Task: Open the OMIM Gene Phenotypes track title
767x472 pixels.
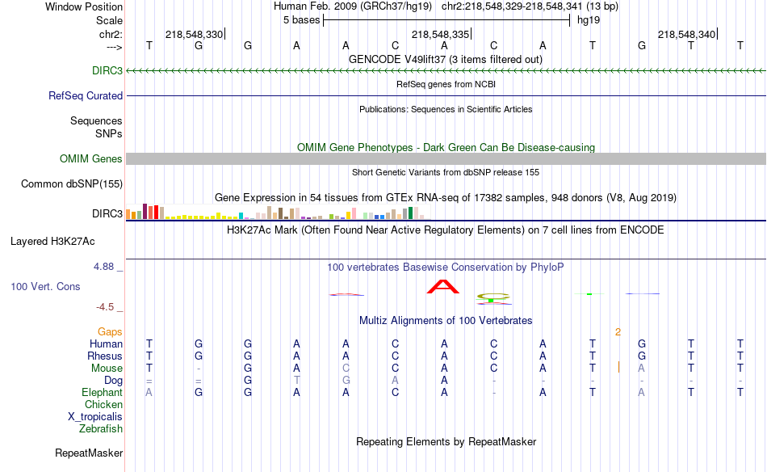Action: (x=446, y=147)
